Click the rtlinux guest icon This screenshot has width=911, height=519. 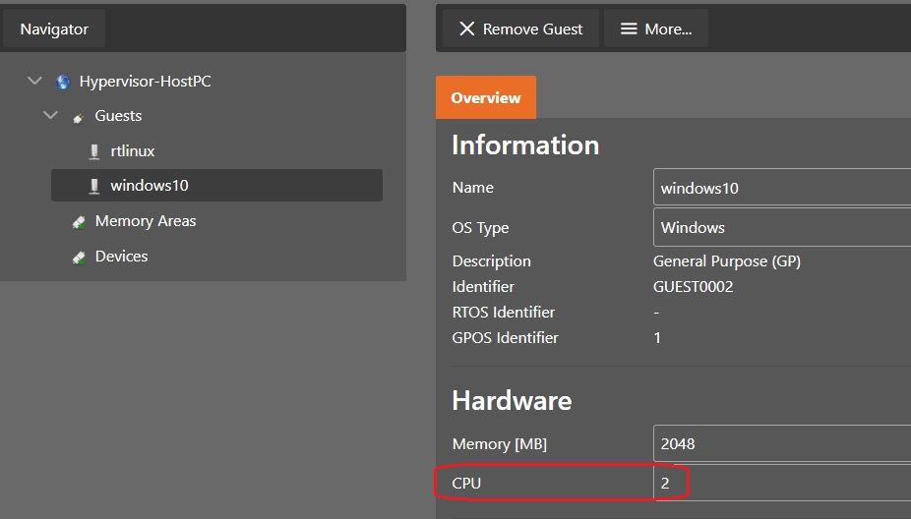point(94,151)
